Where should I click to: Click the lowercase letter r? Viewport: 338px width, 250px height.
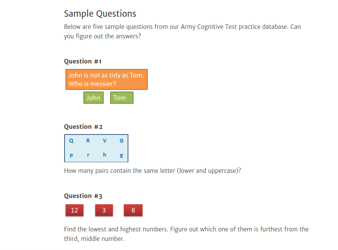88,155
